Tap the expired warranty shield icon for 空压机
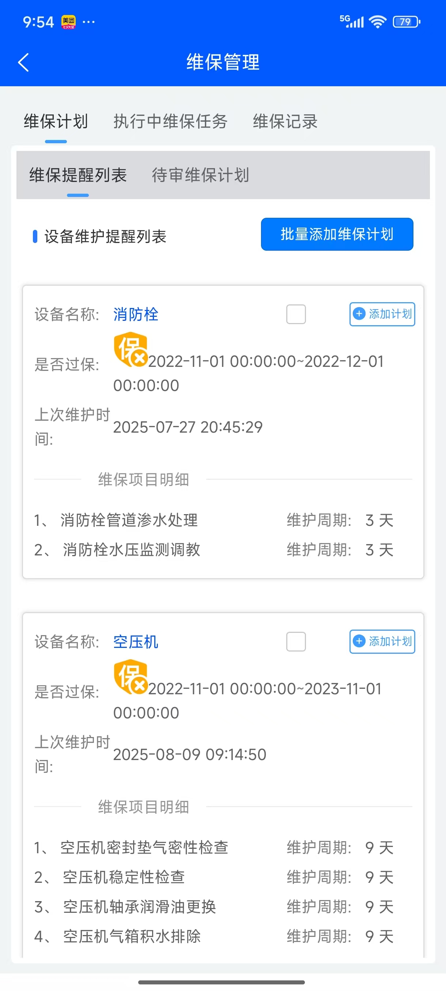This screenshot has height=991, width=446. point(131,677)
